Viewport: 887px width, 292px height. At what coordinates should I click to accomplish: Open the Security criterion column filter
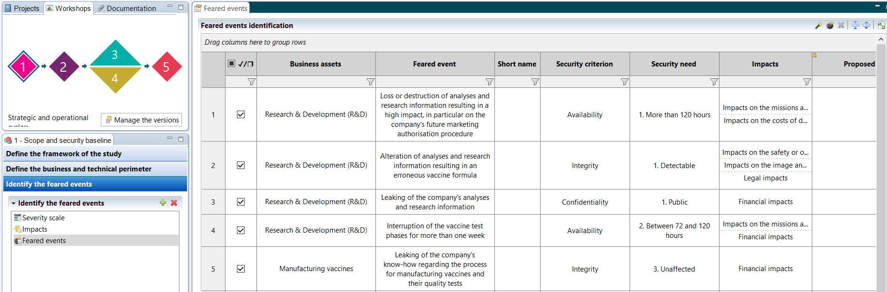[624, 82]
